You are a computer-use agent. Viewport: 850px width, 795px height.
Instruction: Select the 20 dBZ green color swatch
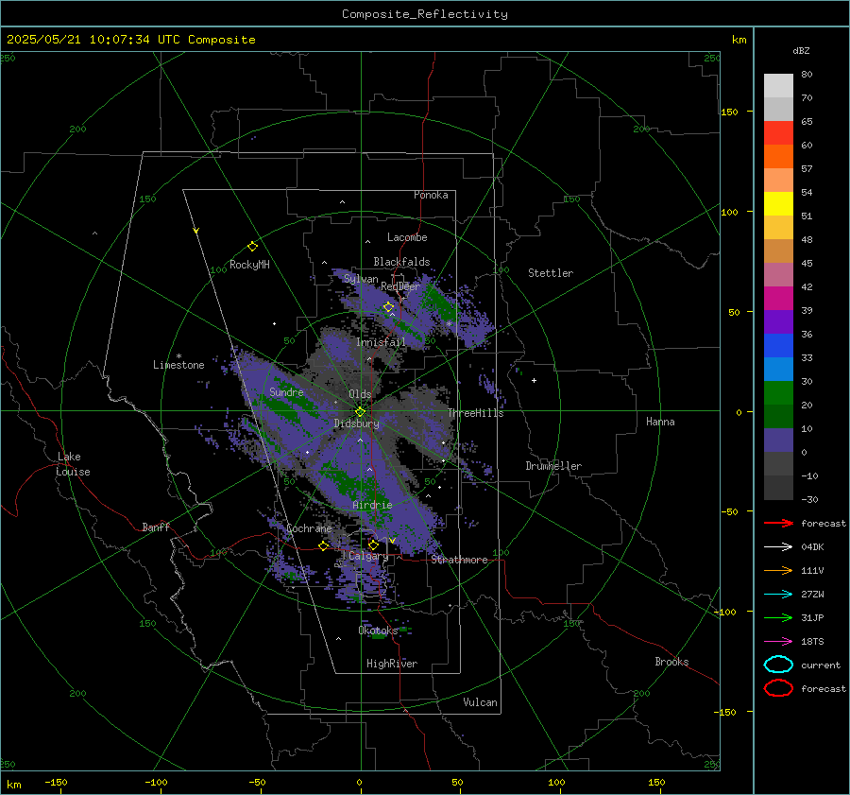click(x=778, y=392)
